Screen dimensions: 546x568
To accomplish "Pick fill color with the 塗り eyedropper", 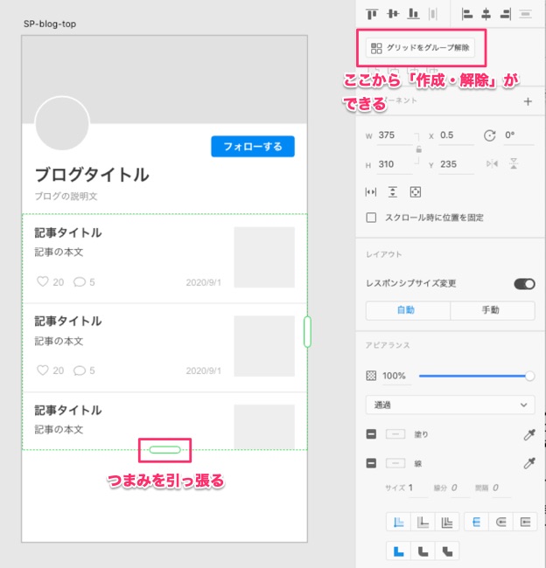I will pyautogui.click(x=528, y=434).
